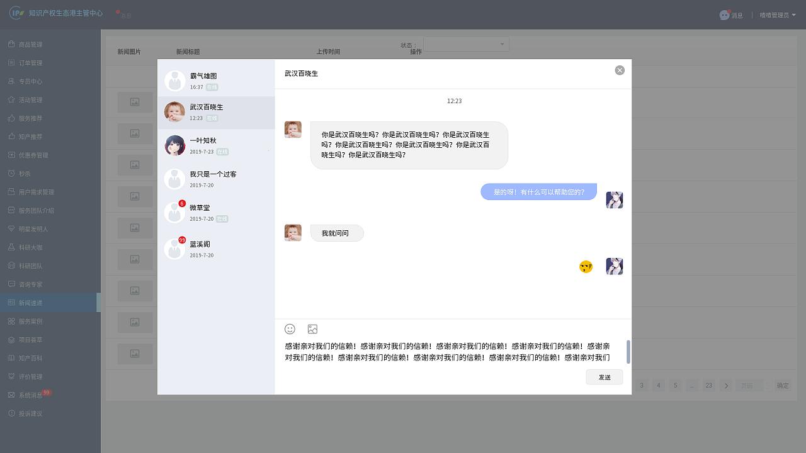
Task: Select the 新闻速递 menu item
Action: 28,302
